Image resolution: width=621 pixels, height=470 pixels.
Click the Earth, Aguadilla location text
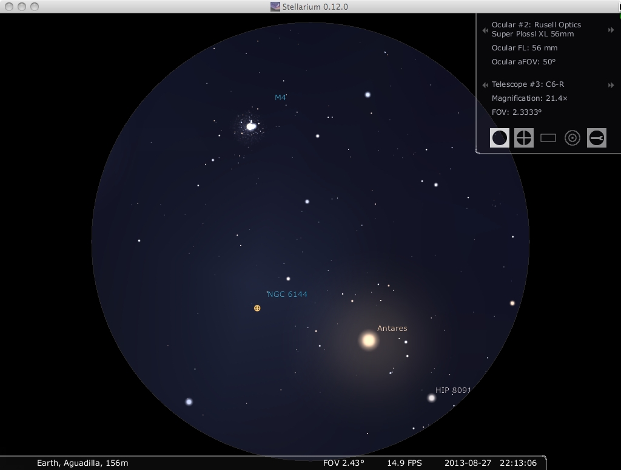click(x=82, y=463)
